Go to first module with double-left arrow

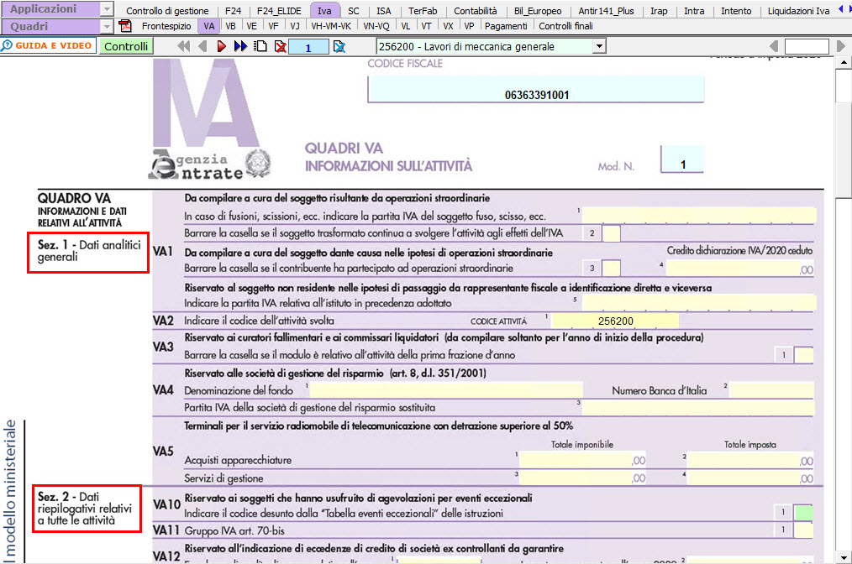(x=184, y=46)
